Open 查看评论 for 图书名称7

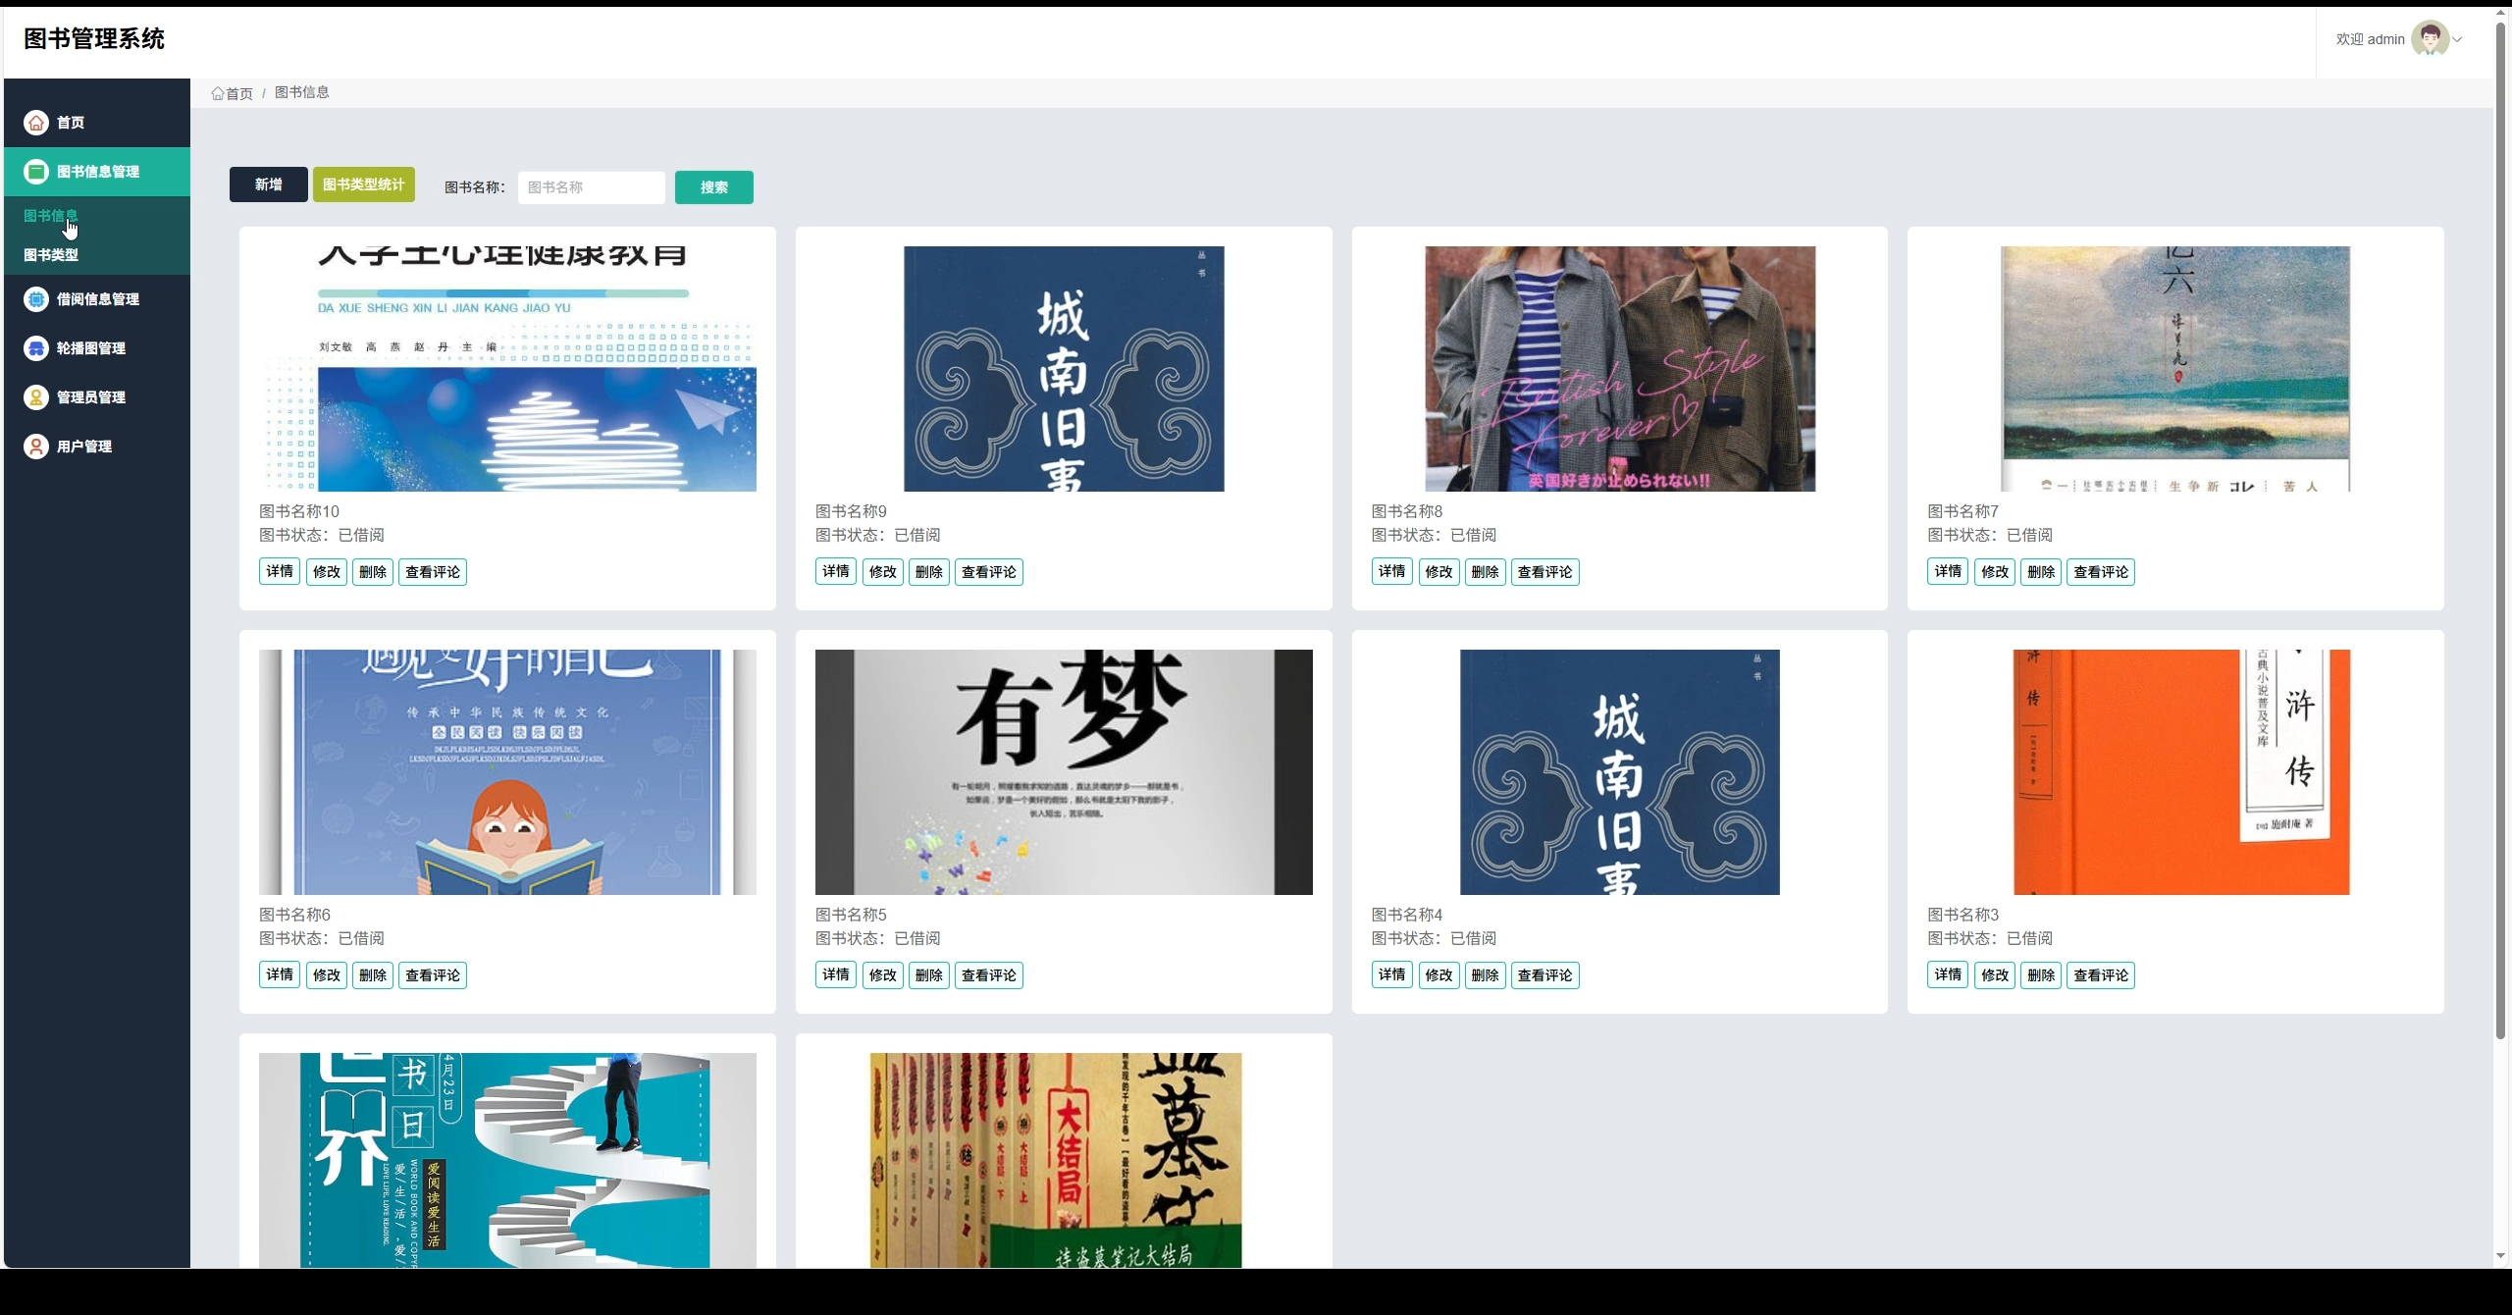[x=2101, y=571]
